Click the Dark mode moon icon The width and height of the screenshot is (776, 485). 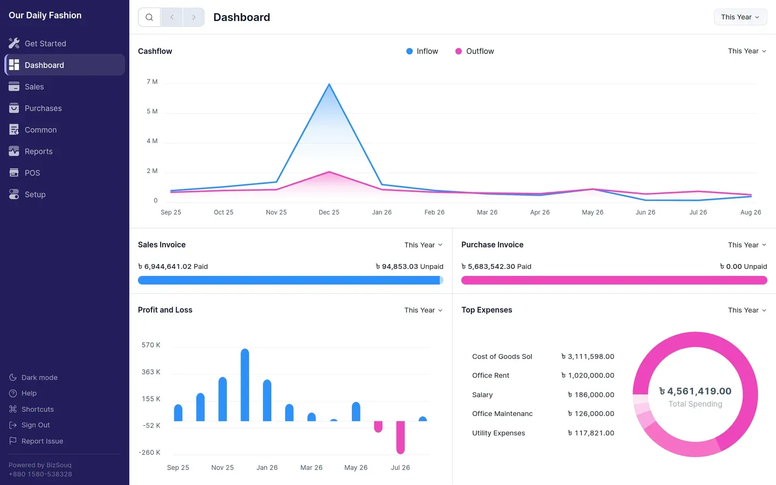click(x=13, y=377)
